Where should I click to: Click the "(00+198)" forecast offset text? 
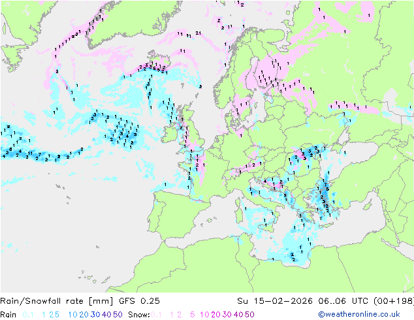tap(394, 301)
